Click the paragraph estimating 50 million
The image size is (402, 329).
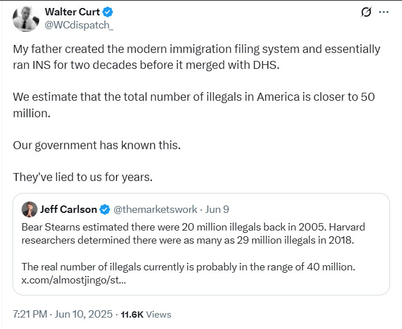click(194, 105)
